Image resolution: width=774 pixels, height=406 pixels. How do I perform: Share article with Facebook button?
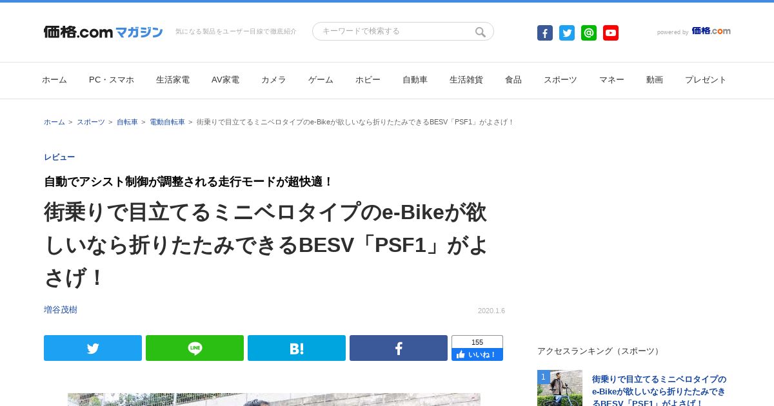pyautogui.click(x=399, y=348)
